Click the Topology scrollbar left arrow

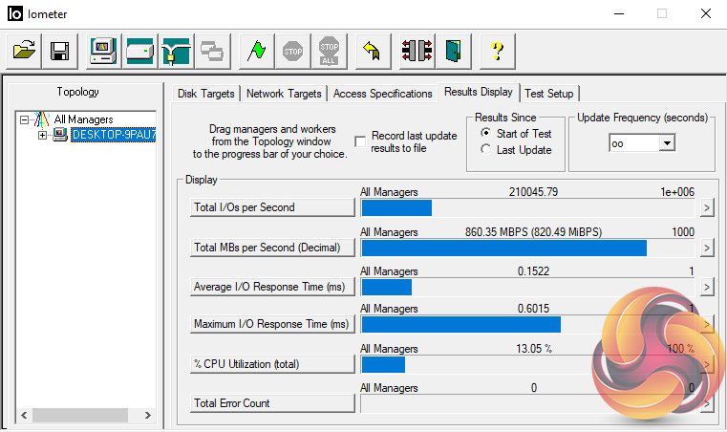pyautogui.click(x=24, y=415)
